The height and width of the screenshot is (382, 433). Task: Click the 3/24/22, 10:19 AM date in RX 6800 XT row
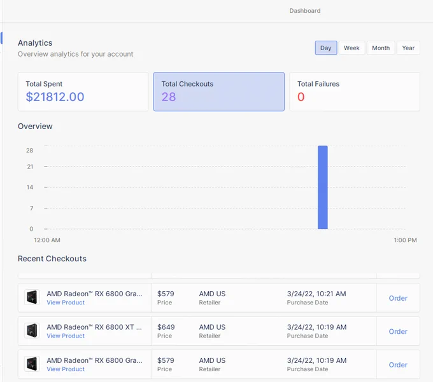click(x=316, y=327)
